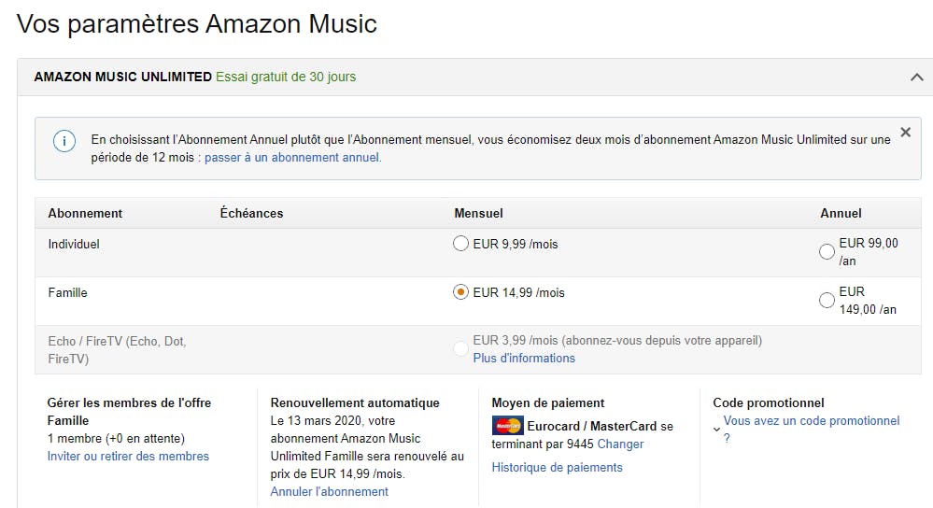Click 'Inviter ou retirer des membres'
The image size is (933, 508).
pyautogui.click(x=128, y=456)
